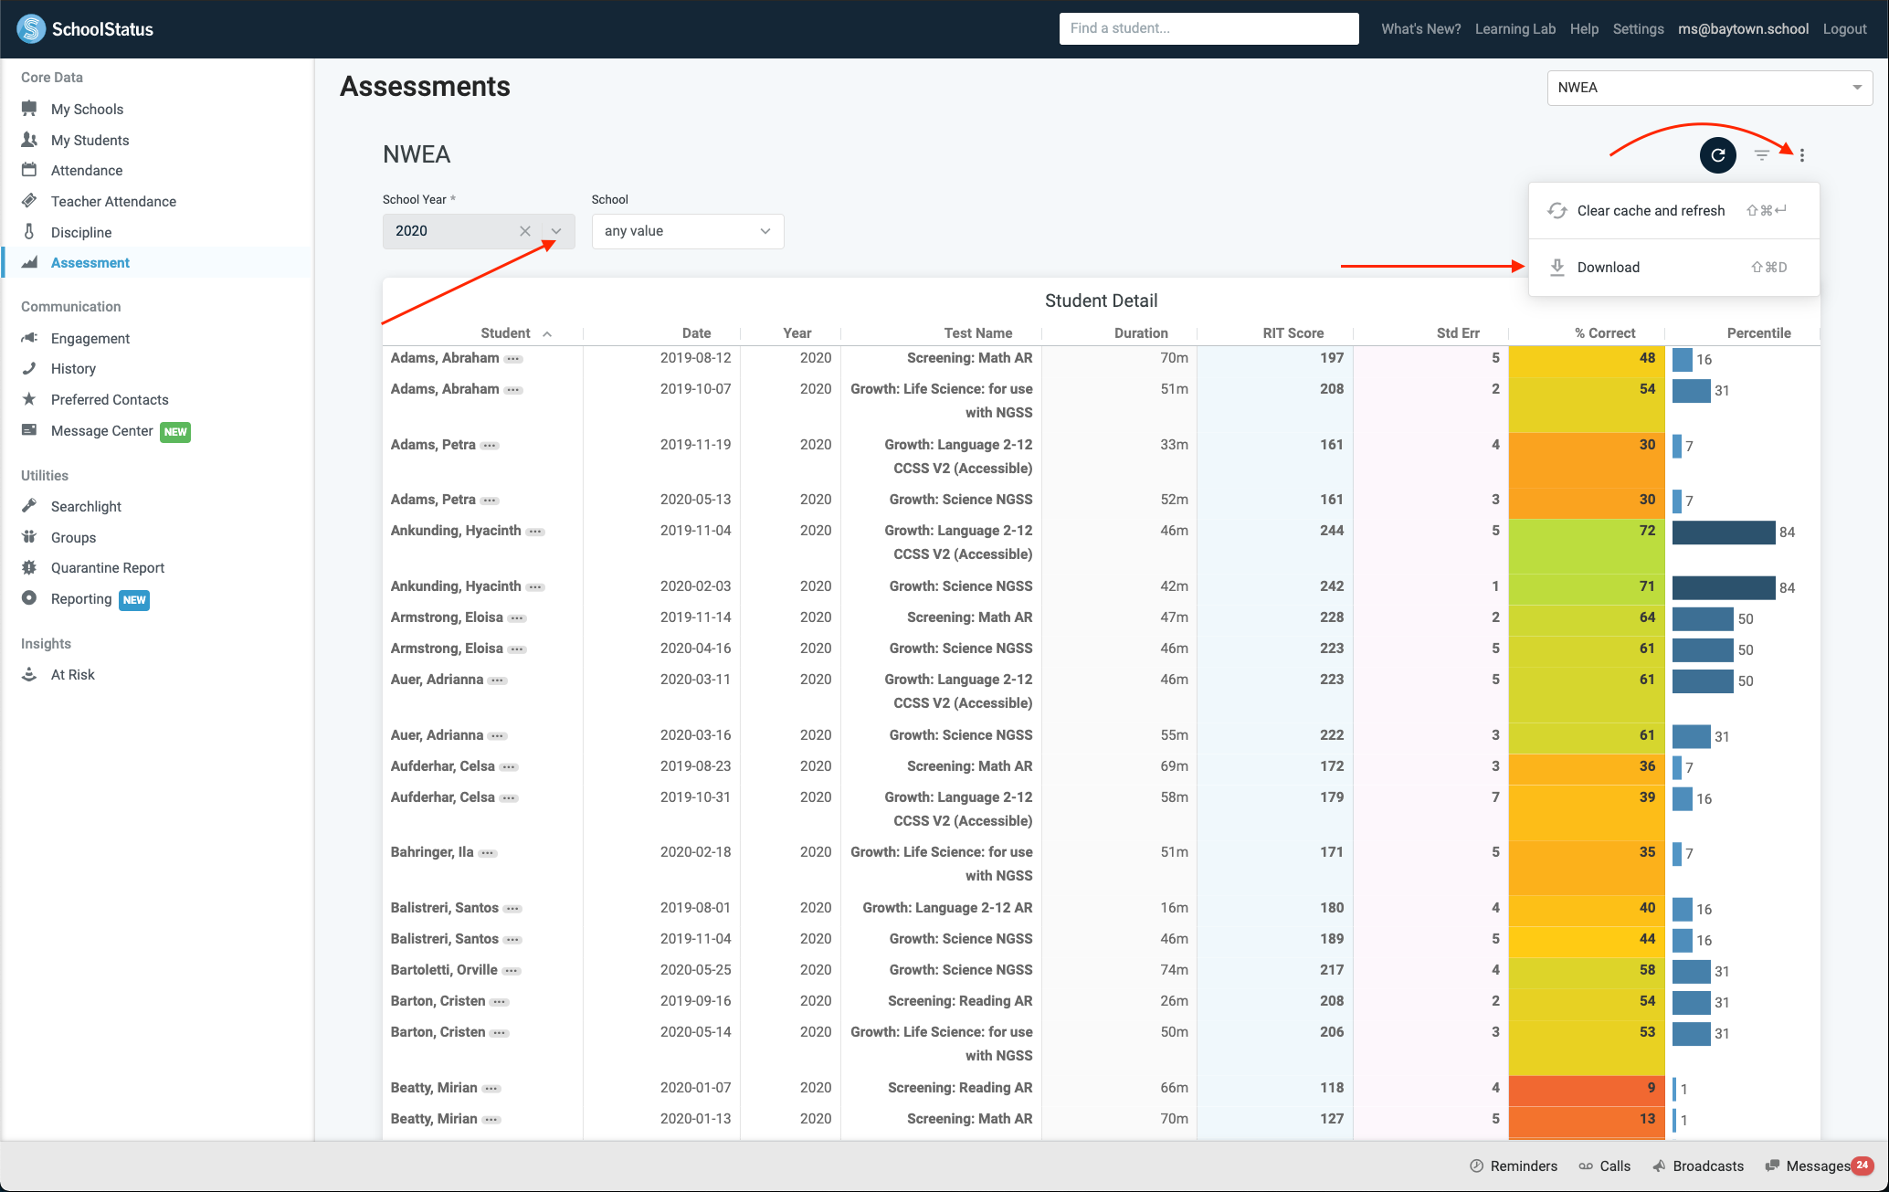Viewport: 1889px width, 1192px height.
Task: Click student name Auer, Adrianna 2020-03-11
Action: tap(437, 680)
